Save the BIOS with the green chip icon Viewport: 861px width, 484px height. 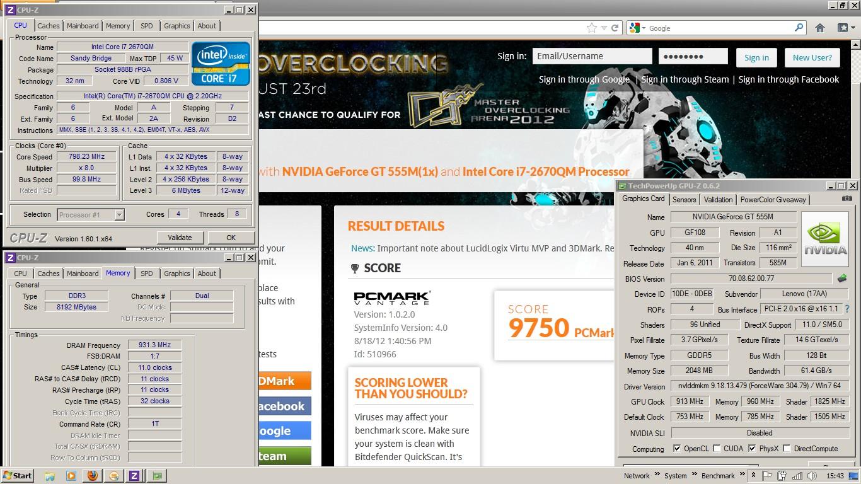coord(842,278)
